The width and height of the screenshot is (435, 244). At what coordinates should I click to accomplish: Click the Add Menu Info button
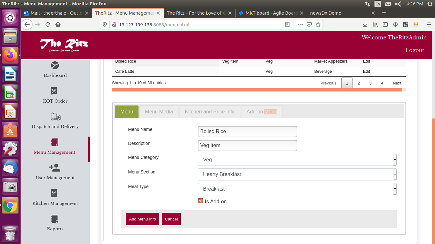click(x=142, y=219)
